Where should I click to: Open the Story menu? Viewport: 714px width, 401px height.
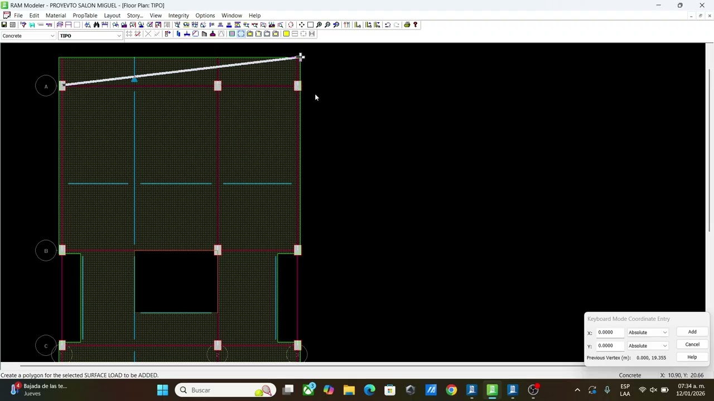(x=135, y=16)
